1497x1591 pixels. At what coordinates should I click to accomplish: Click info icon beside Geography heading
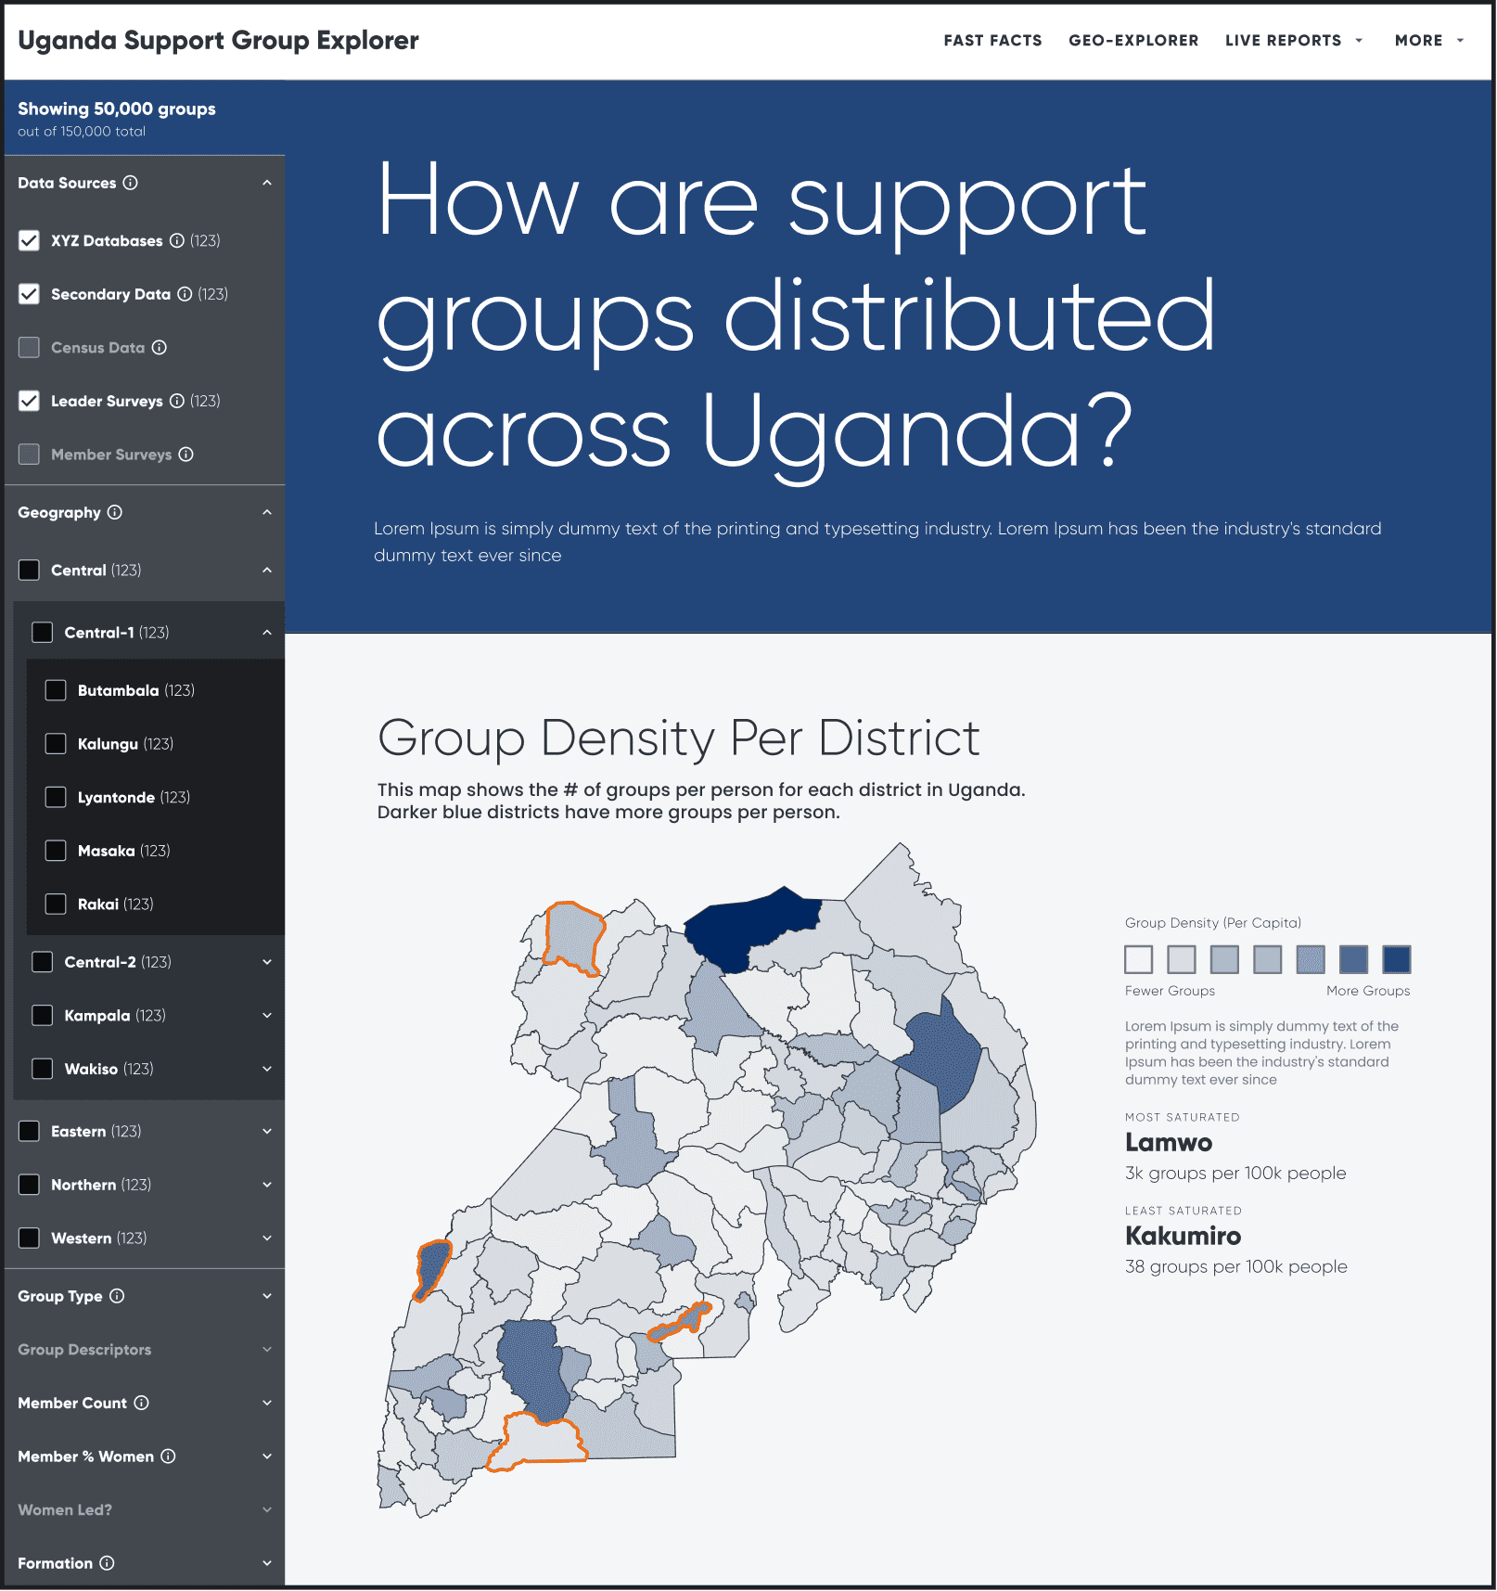[x=115, y=512]
